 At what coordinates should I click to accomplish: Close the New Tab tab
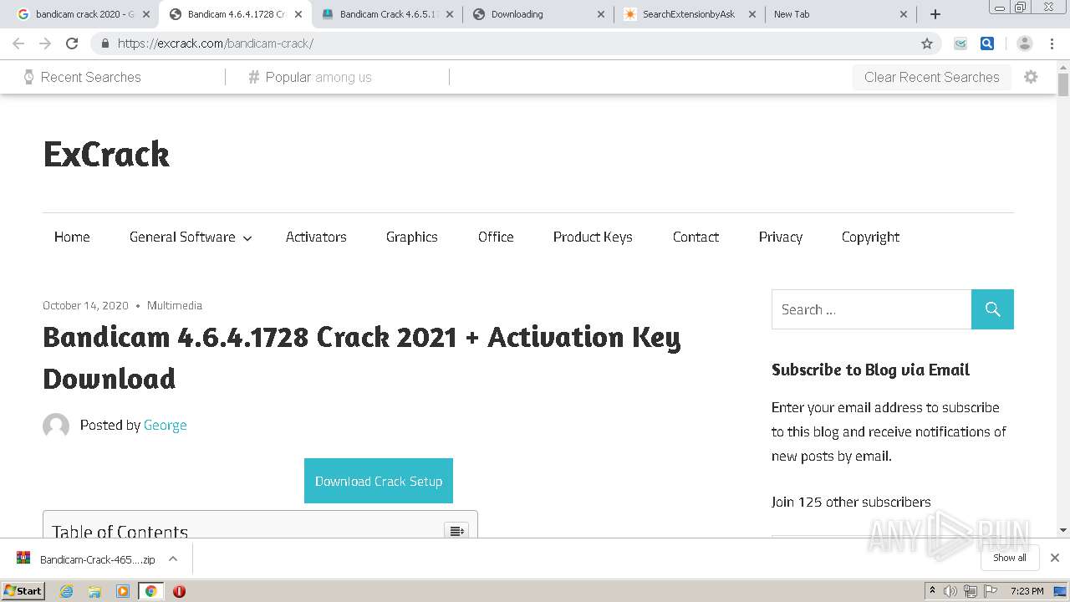pyautogui.click(x=903, y=14)
